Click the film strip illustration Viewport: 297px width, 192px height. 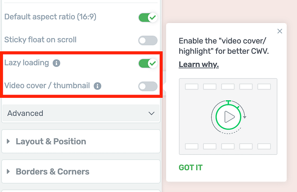click(228, 116)
